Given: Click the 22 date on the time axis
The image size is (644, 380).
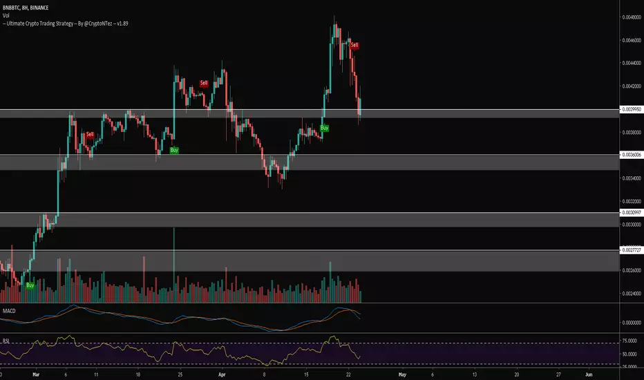Looking at the screenshot, I should (348, 374).
